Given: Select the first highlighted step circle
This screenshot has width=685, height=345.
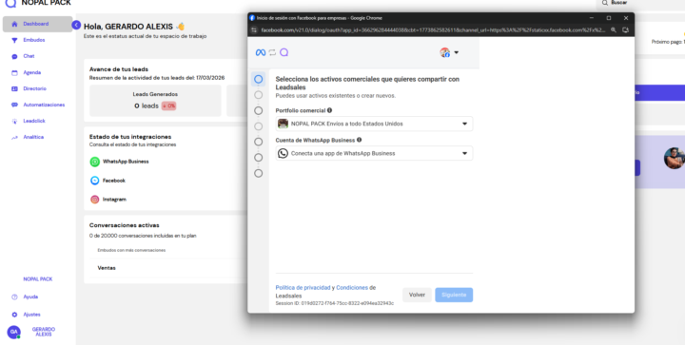Looking at the screenshot, I should [x=259, y=80].
